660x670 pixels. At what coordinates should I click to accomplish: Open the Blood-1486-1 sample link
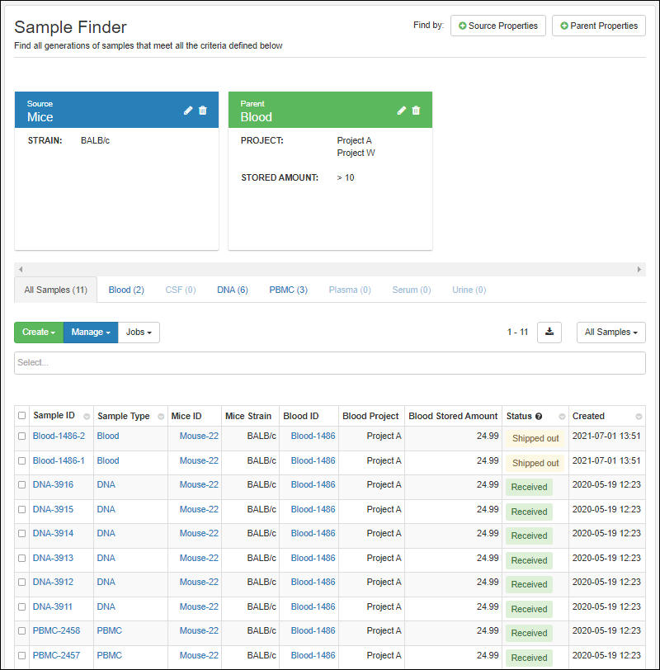[59, 460]
